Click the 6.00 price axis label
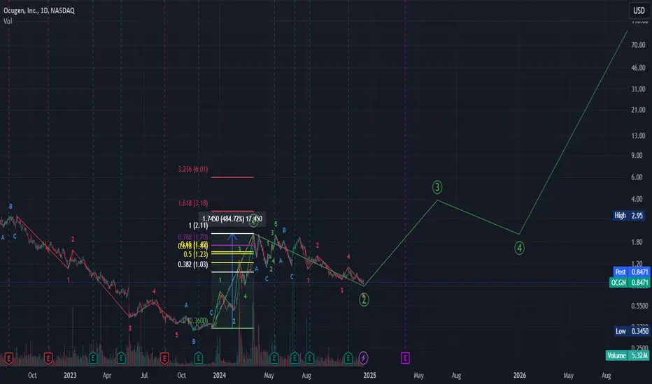 click(637, 177)
